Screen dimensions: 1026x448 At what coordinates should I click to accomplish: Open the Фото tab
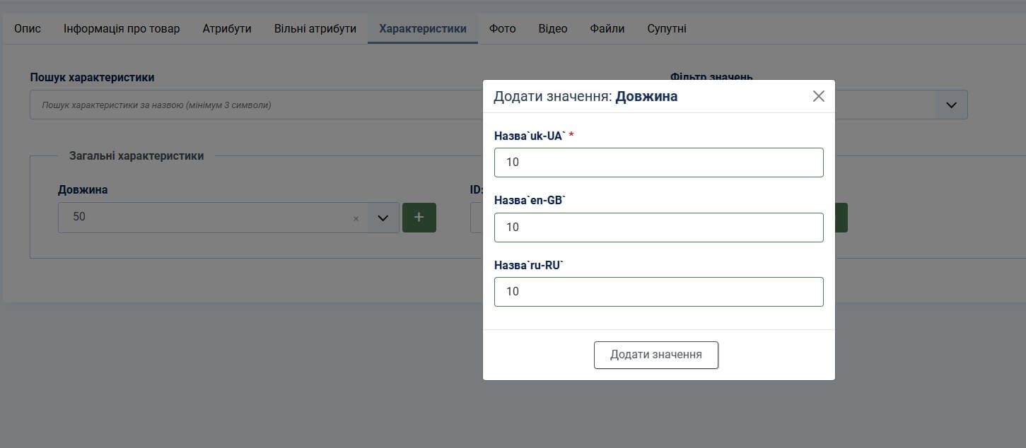point(502,29)
